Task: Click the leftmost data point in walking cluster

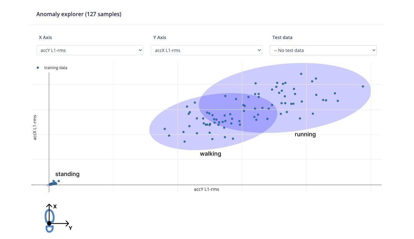Action: (165, 129)
